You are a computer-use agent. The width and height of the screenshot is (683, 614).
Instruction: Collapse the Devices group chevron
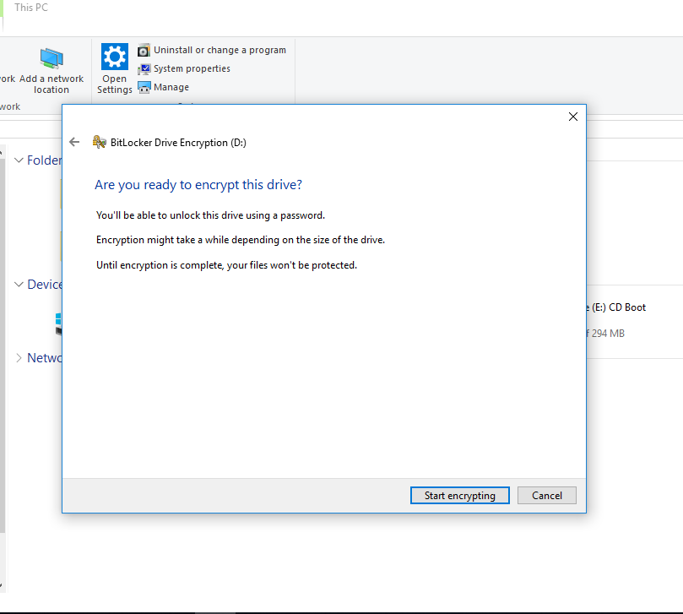pos(19,284)
